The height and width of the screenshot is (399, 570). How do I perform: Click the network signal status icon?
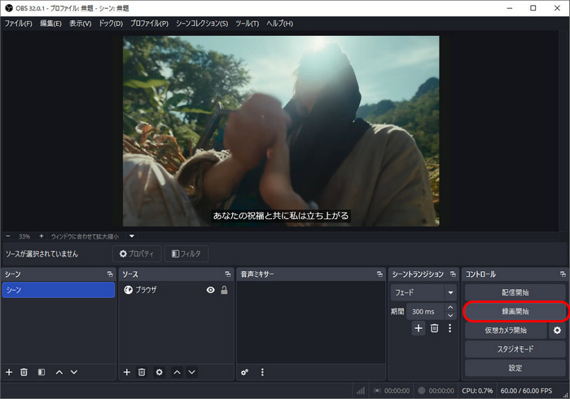(360, 391)
